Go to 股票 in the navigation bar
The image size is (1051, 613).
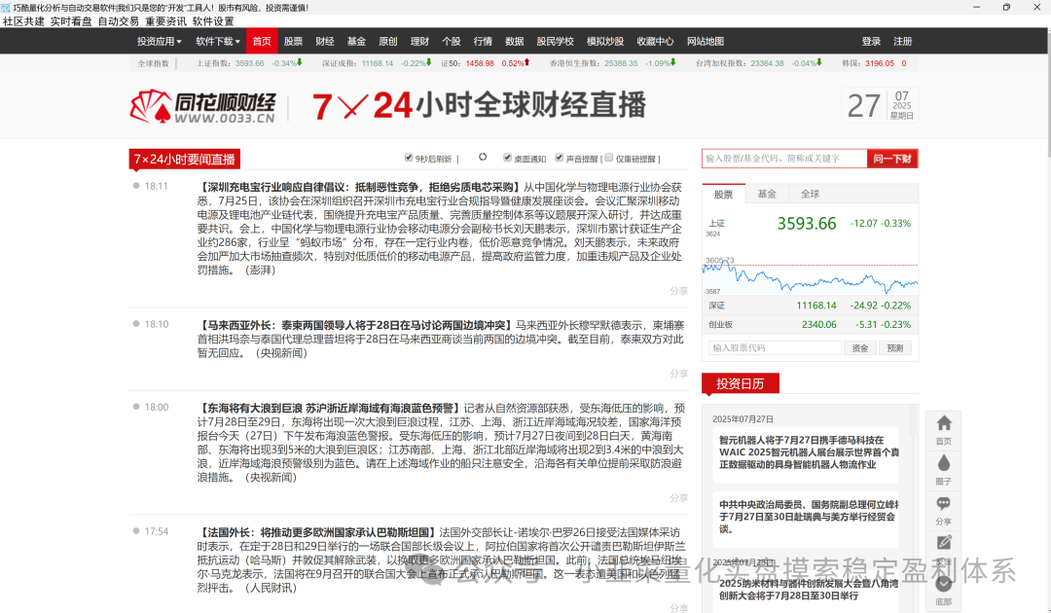point(293,41)
